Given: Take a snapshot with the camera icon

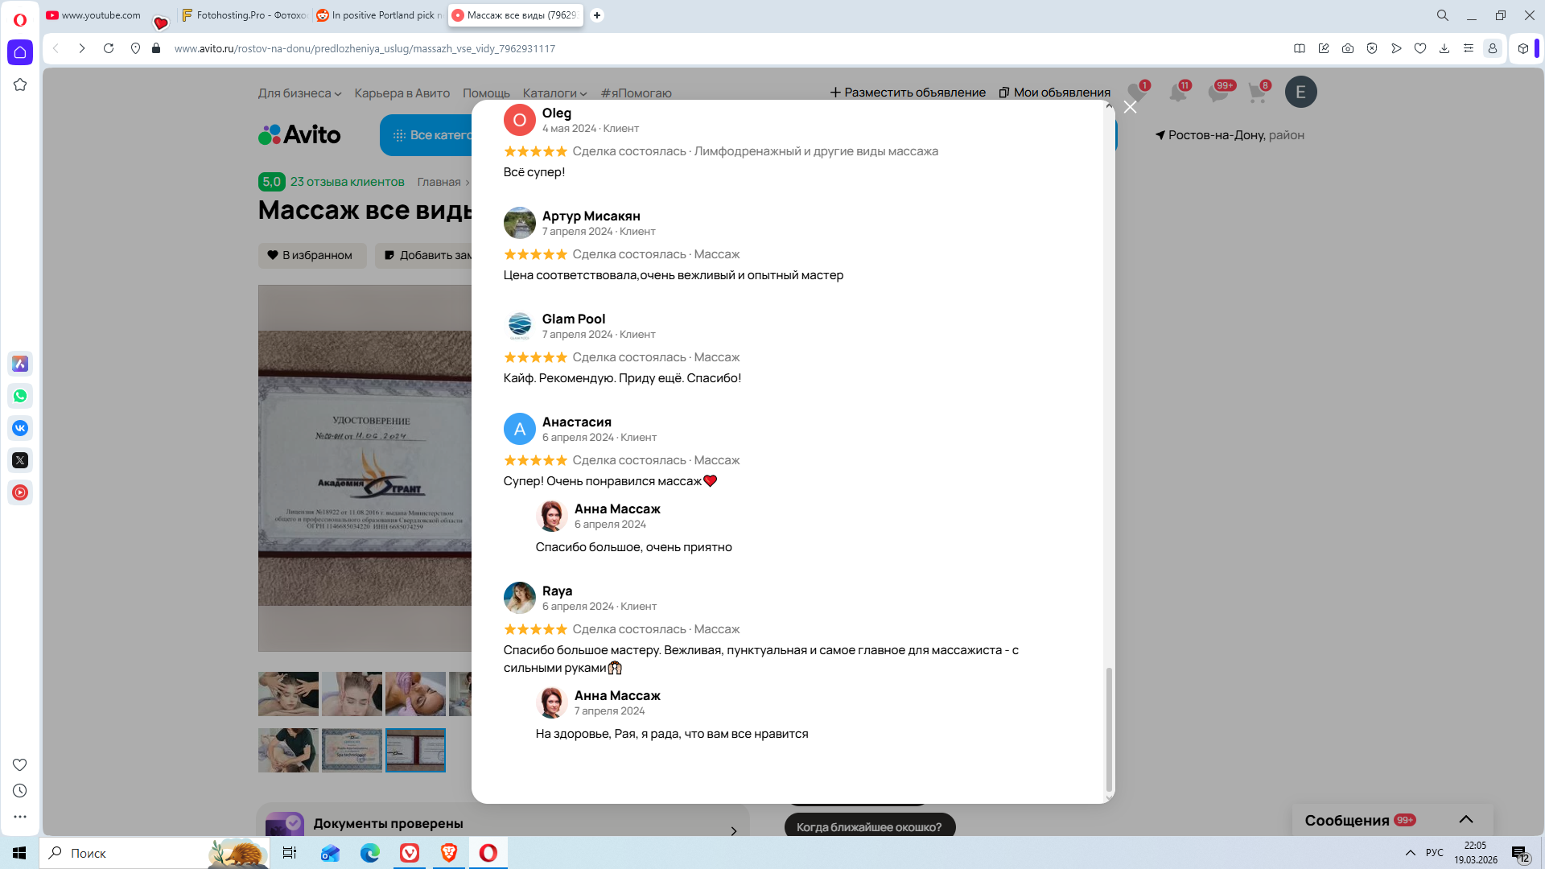Looking at the screenshot, I should click(1347, 48).
